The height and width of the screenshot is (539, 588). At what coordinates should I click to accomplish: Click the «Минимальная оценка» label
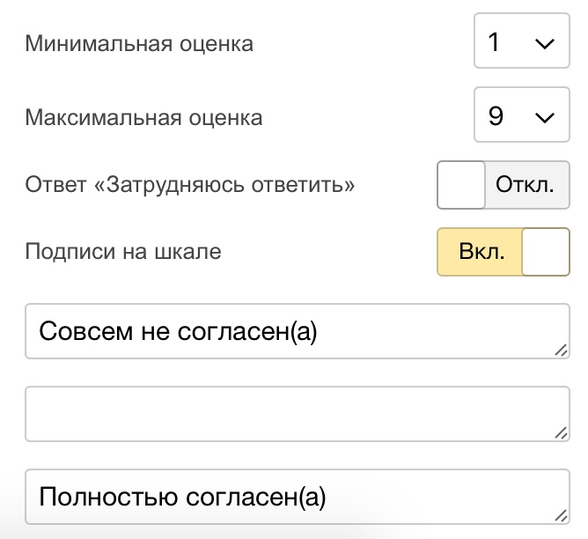(139, 43)
